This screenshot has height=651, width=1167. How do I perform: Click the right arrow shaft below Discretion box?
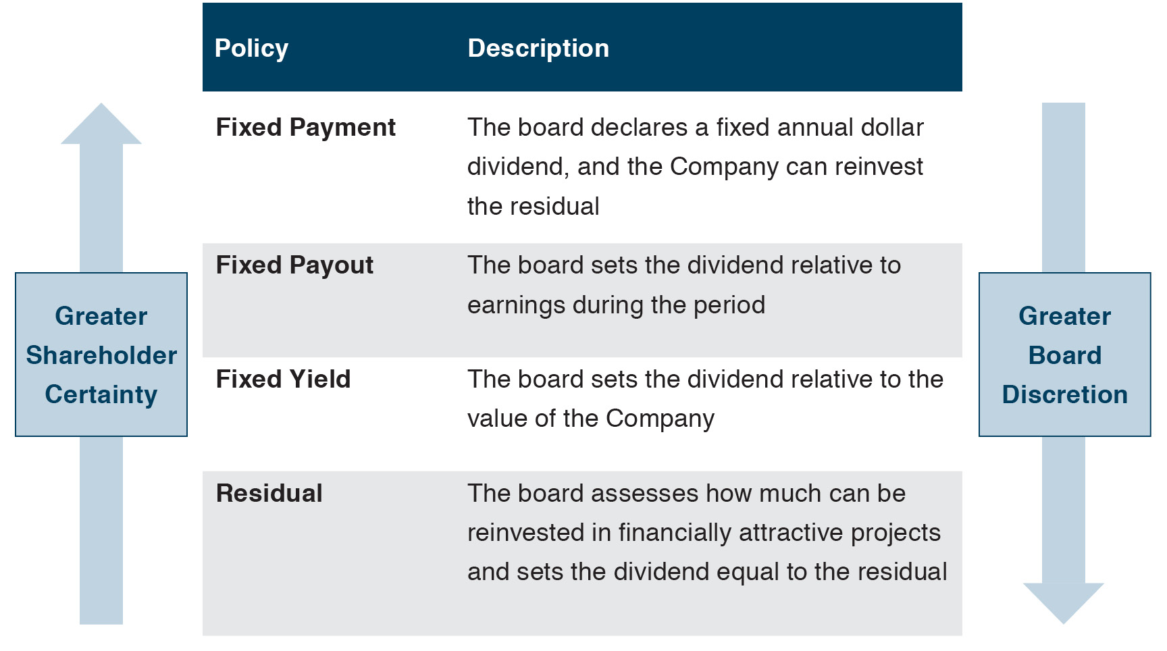1063,509
